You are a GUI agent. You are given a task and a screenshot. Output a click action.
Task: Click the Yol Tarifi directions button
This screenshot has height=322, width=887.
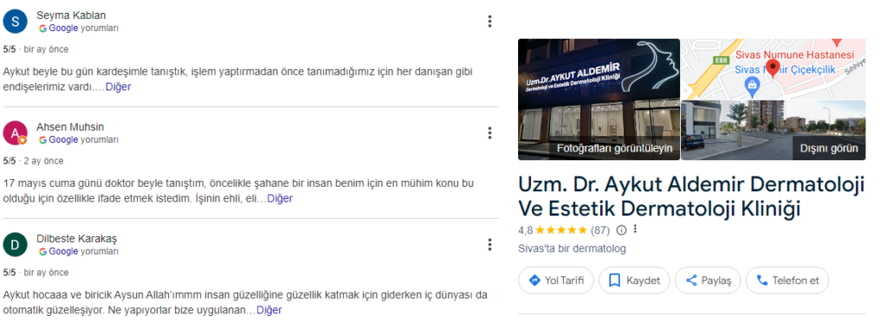[x=555, y=280]
